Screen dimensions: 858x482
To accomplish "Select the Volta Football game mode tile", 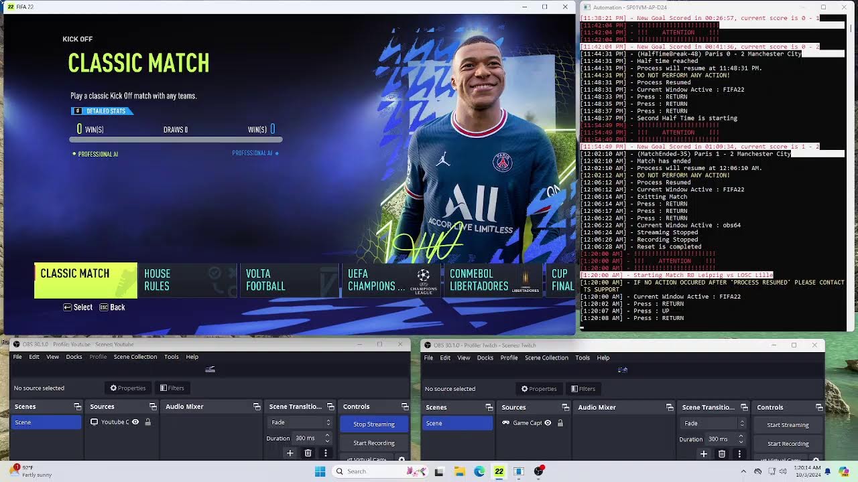I will coord(289,280).
